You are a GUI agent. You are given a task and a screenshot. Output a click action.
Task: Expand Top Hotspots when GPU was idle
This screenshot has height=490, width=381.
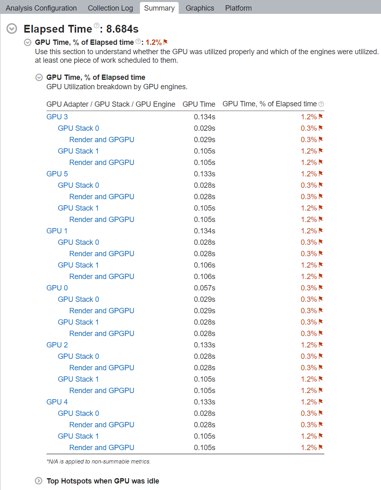tap(39, 481)
